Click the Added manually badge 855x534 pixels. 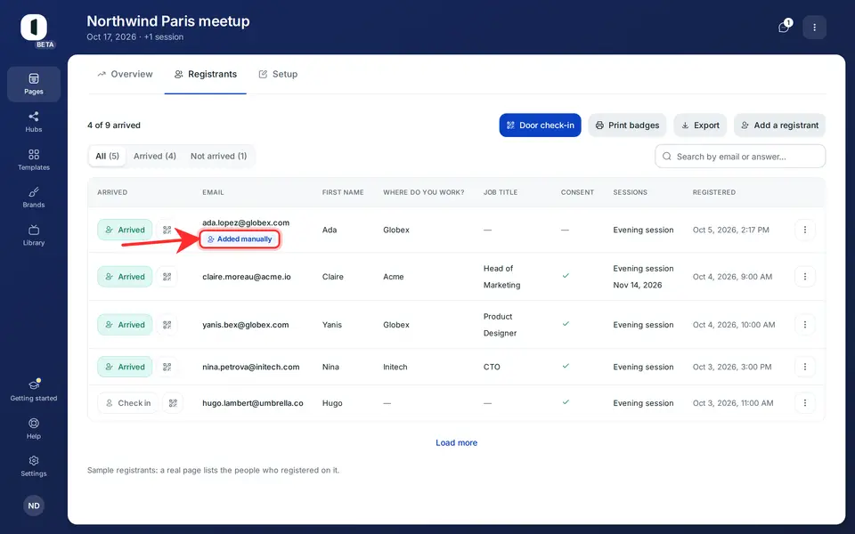pos(240,239)
